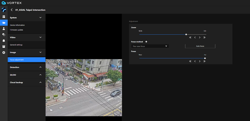Zoom fast toward wide with double-left arrow

(190, 37)
